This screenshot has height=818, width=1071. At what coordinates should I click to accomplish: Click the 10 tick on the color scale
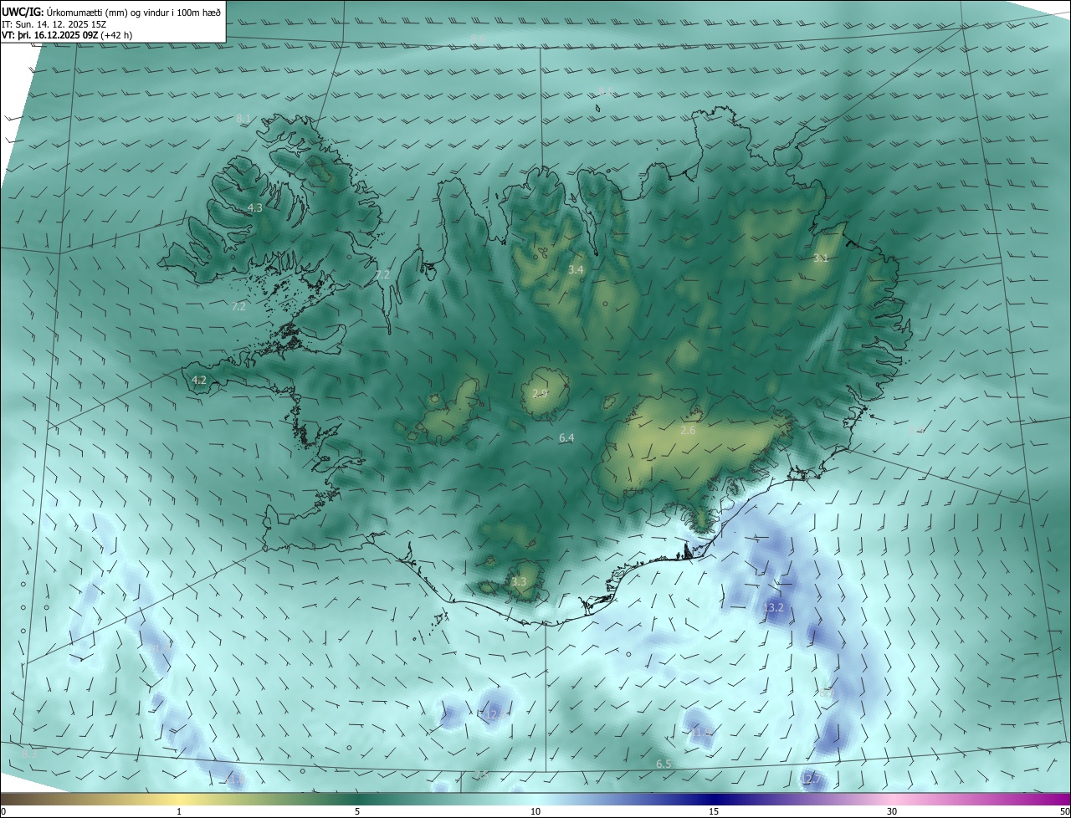(x=535, y=811)
